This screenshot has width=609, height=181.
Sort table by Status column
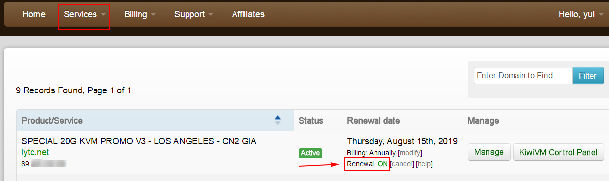311,121
